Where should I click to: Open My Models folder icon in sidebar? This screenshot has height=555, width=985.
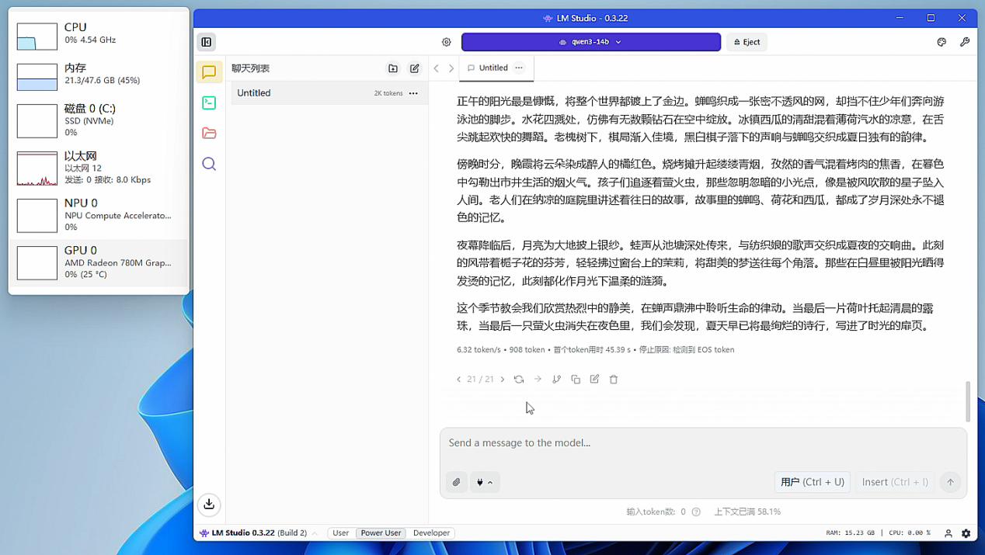(x=209, y=132)
